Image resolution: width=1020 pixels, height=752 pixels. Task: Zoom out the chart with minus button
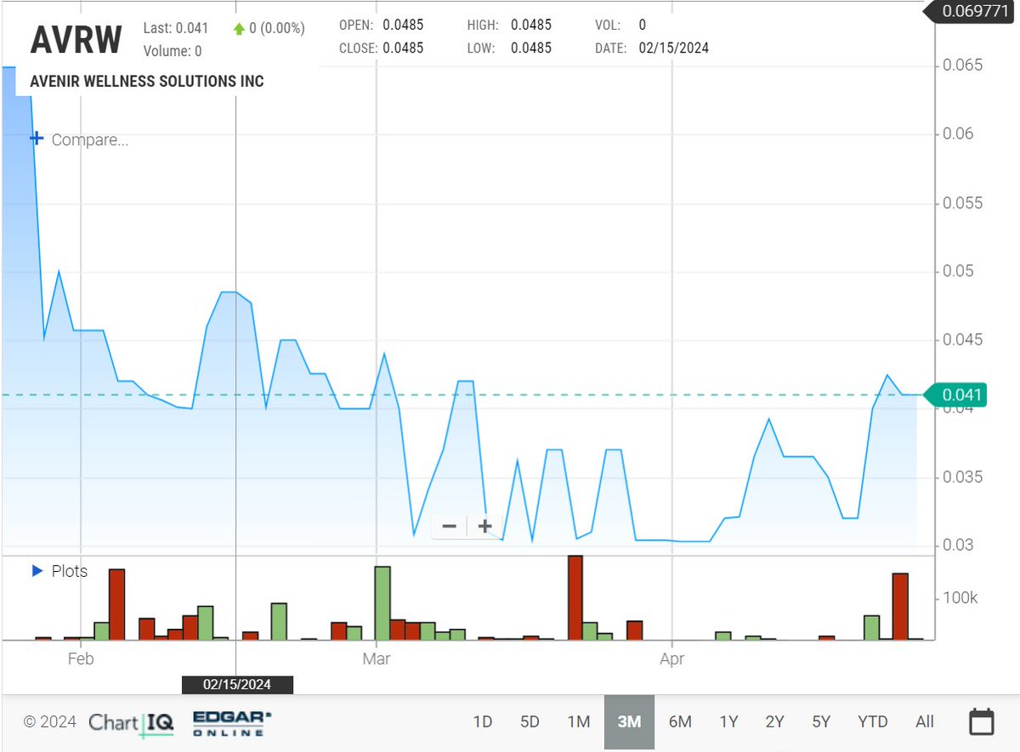click(450, 527)
